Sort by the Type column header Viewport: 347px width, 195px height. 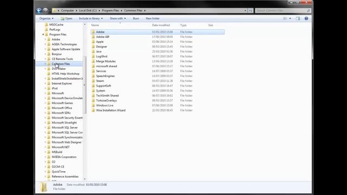183,25
